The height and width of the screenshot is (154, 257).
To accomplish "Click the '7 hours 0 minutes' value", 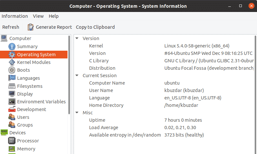I will click(183, 120).
